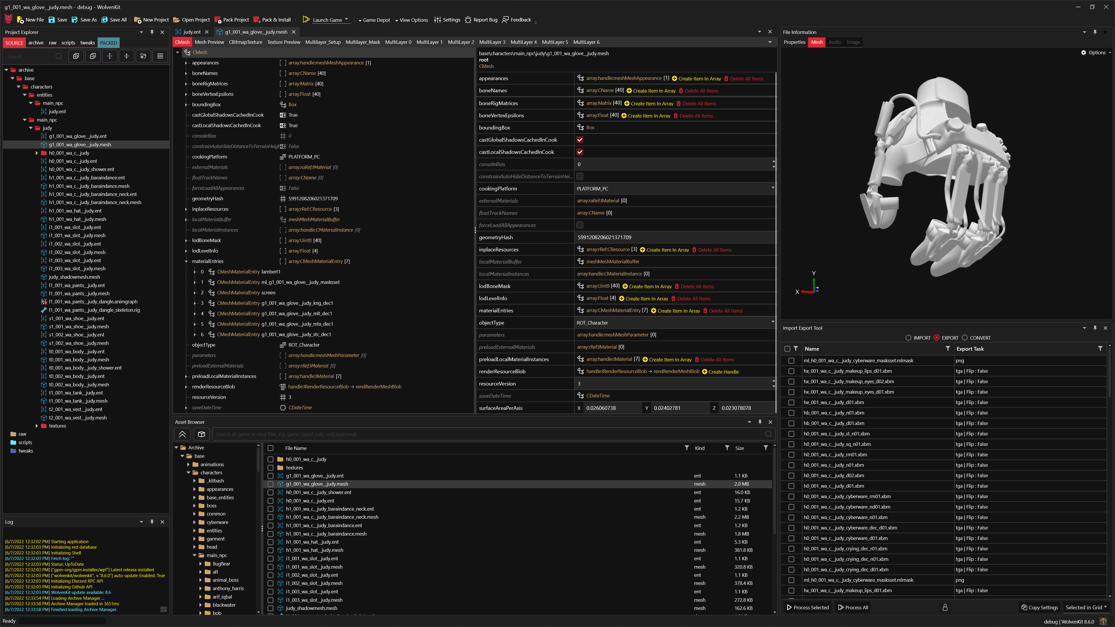Click the Asset Browser cube icon button
The width and height of the screenshot is (1115, 627).
point(201,434)
